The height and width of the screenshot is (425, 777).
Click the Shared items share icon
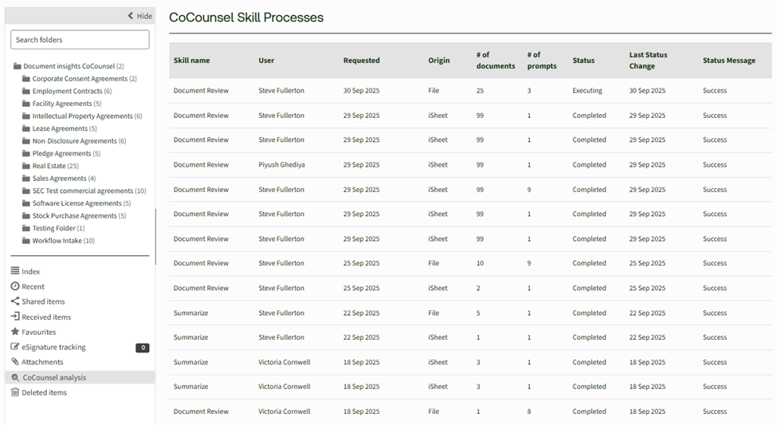[x=15, y=301]
